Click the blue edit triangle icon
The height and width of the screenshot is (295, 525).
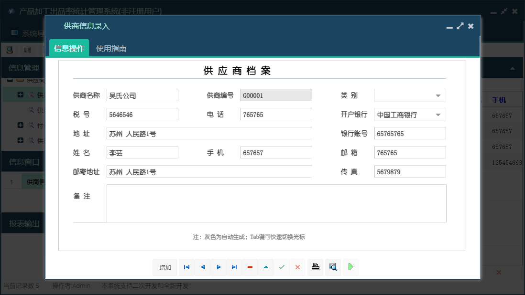click(x=266, y=267)
